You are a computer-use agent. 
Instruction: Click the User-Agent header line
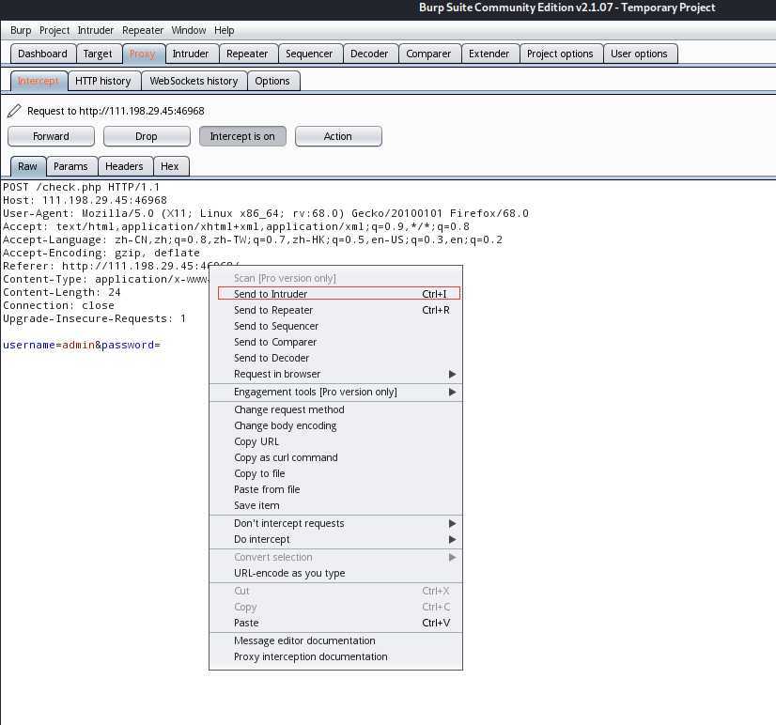click(x=266, y=213)
